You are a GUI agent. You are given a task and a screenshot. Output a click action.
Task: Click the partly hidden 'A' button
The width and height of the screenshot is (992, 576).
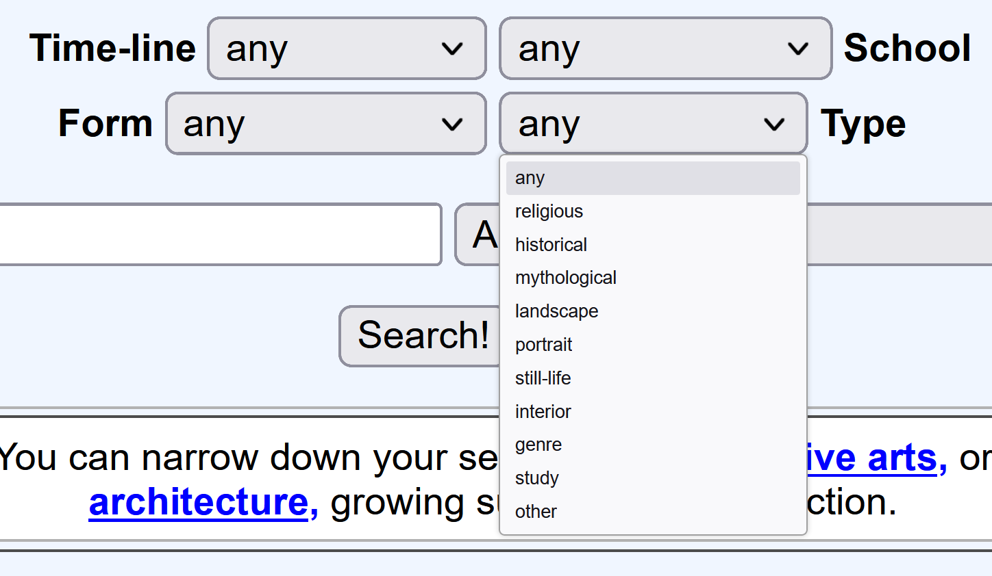point(478,235)
